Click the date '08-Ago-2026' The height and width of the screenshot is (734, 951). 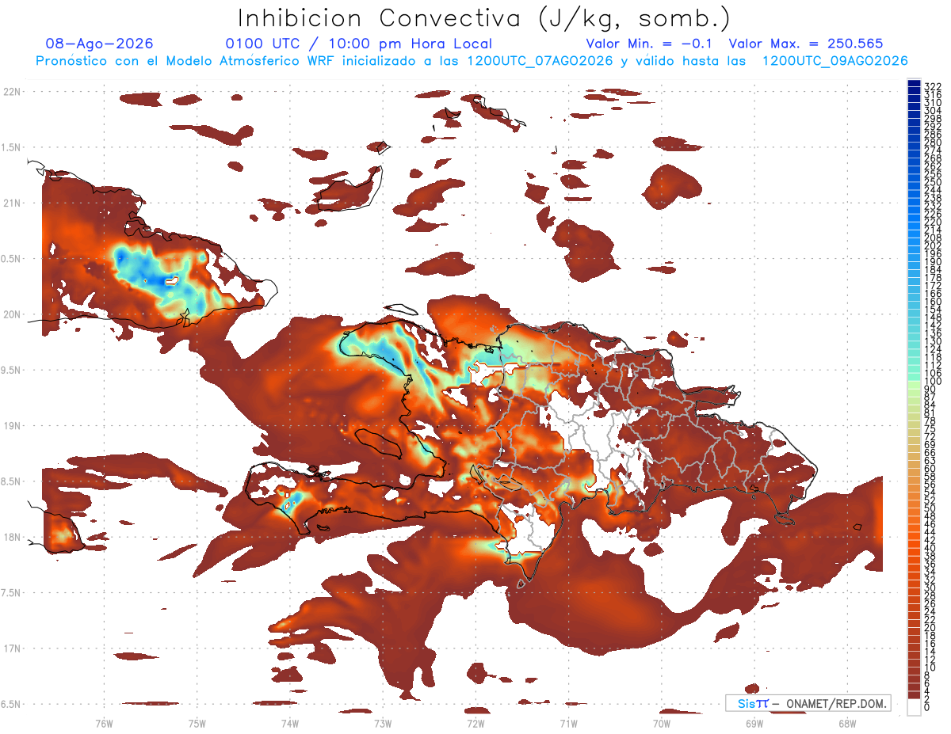tap(100, 44)
